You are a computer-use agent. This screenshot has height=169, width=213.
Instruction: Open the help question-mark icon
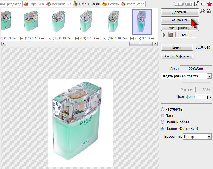point(209,4)
